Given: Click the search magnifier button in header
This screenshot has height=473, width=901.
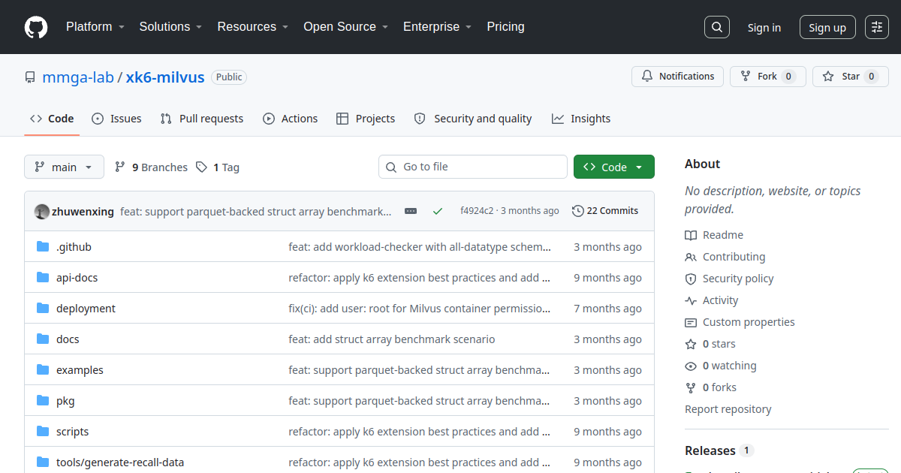Looking at the screenshot, I should pyautogui.click(x=717, y=27).
